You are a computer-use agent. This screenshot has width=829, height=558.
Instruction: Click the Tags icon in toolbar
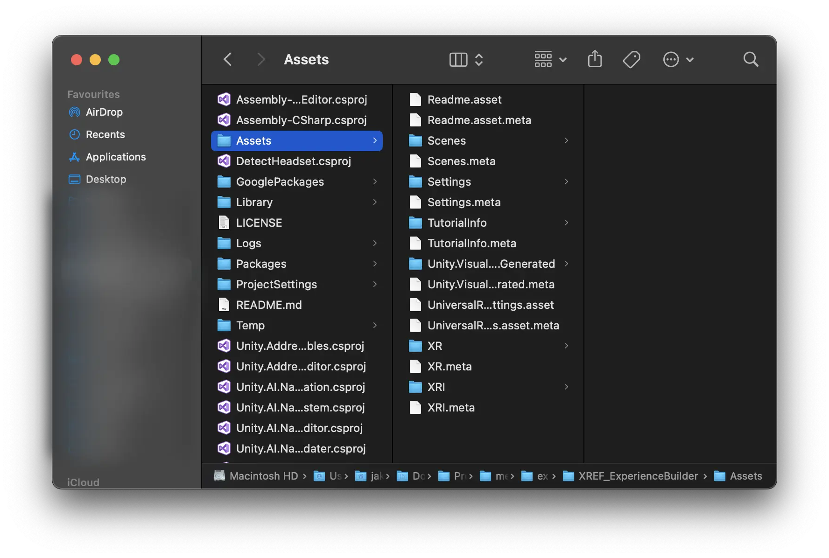click(631, 59)
